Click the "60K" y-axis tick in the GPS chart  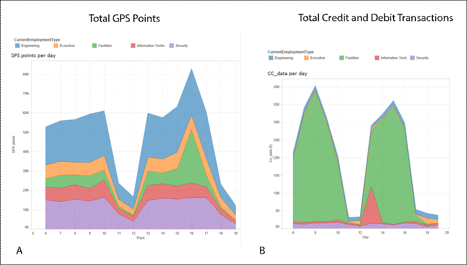coord(26,113)
